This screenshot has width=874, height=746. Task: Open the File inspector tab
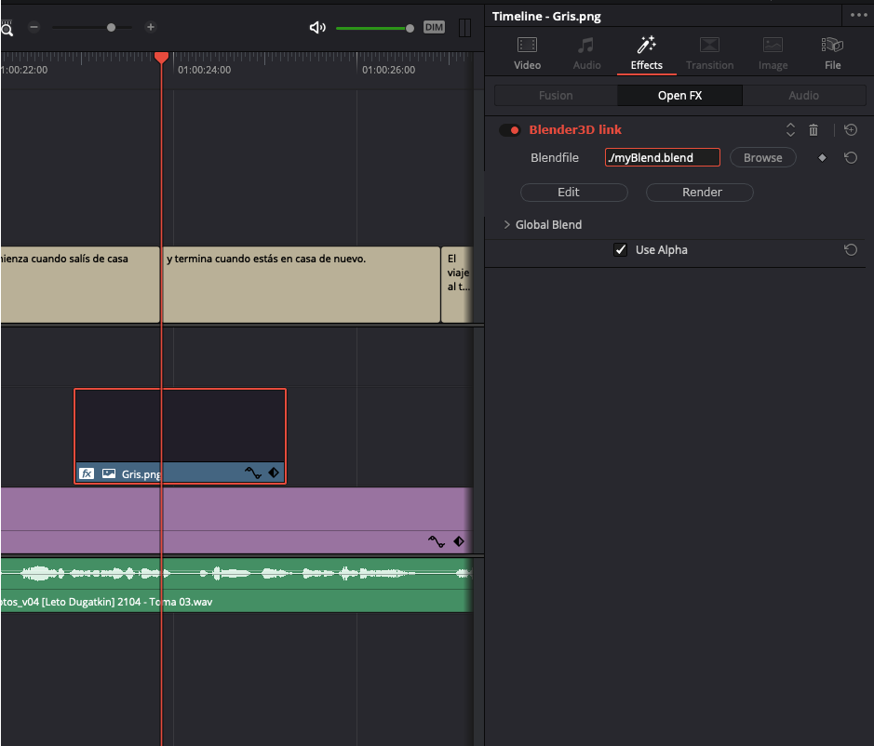tap(832, 53)
